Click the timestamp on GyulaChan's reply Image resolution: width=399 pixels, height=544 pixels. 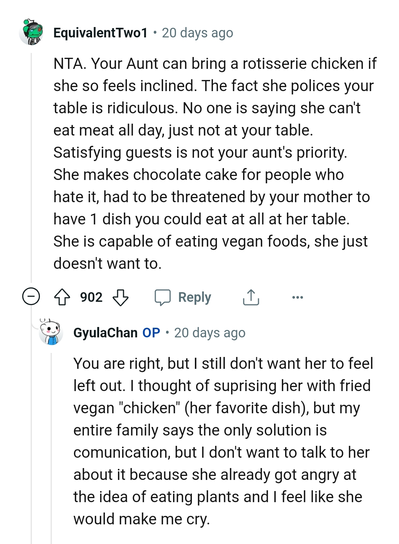(x=210, y=333)
